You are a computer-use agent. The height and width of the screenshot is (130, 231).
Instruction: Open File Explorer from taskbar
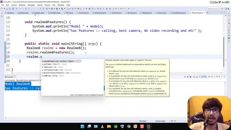pyautogui.click(x=109, y=126)
